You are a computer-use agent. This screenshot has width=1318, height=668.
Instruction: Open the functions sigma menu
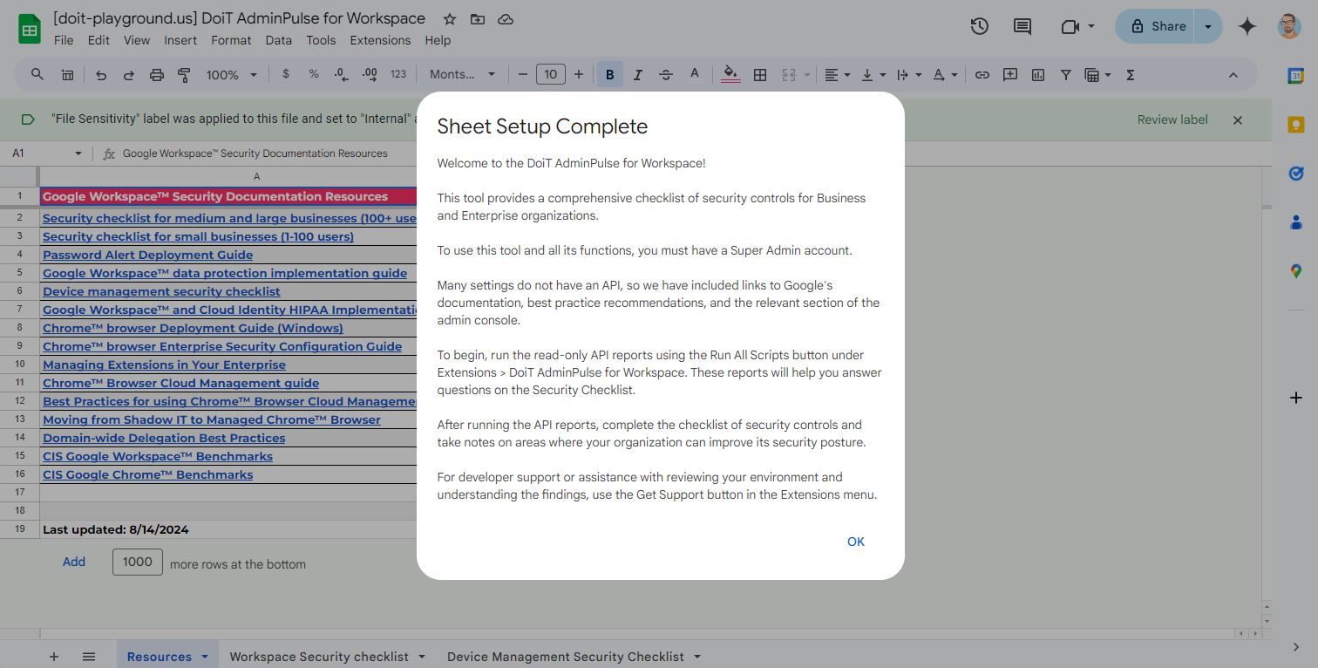click(x=1131, y=75)
